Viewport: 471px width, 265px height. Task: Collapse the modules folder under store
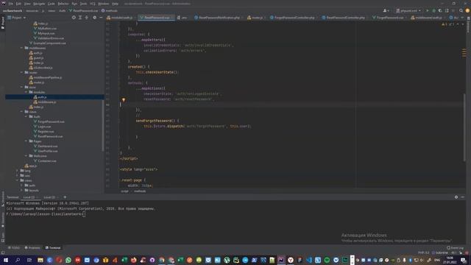(x=26, y=92)
